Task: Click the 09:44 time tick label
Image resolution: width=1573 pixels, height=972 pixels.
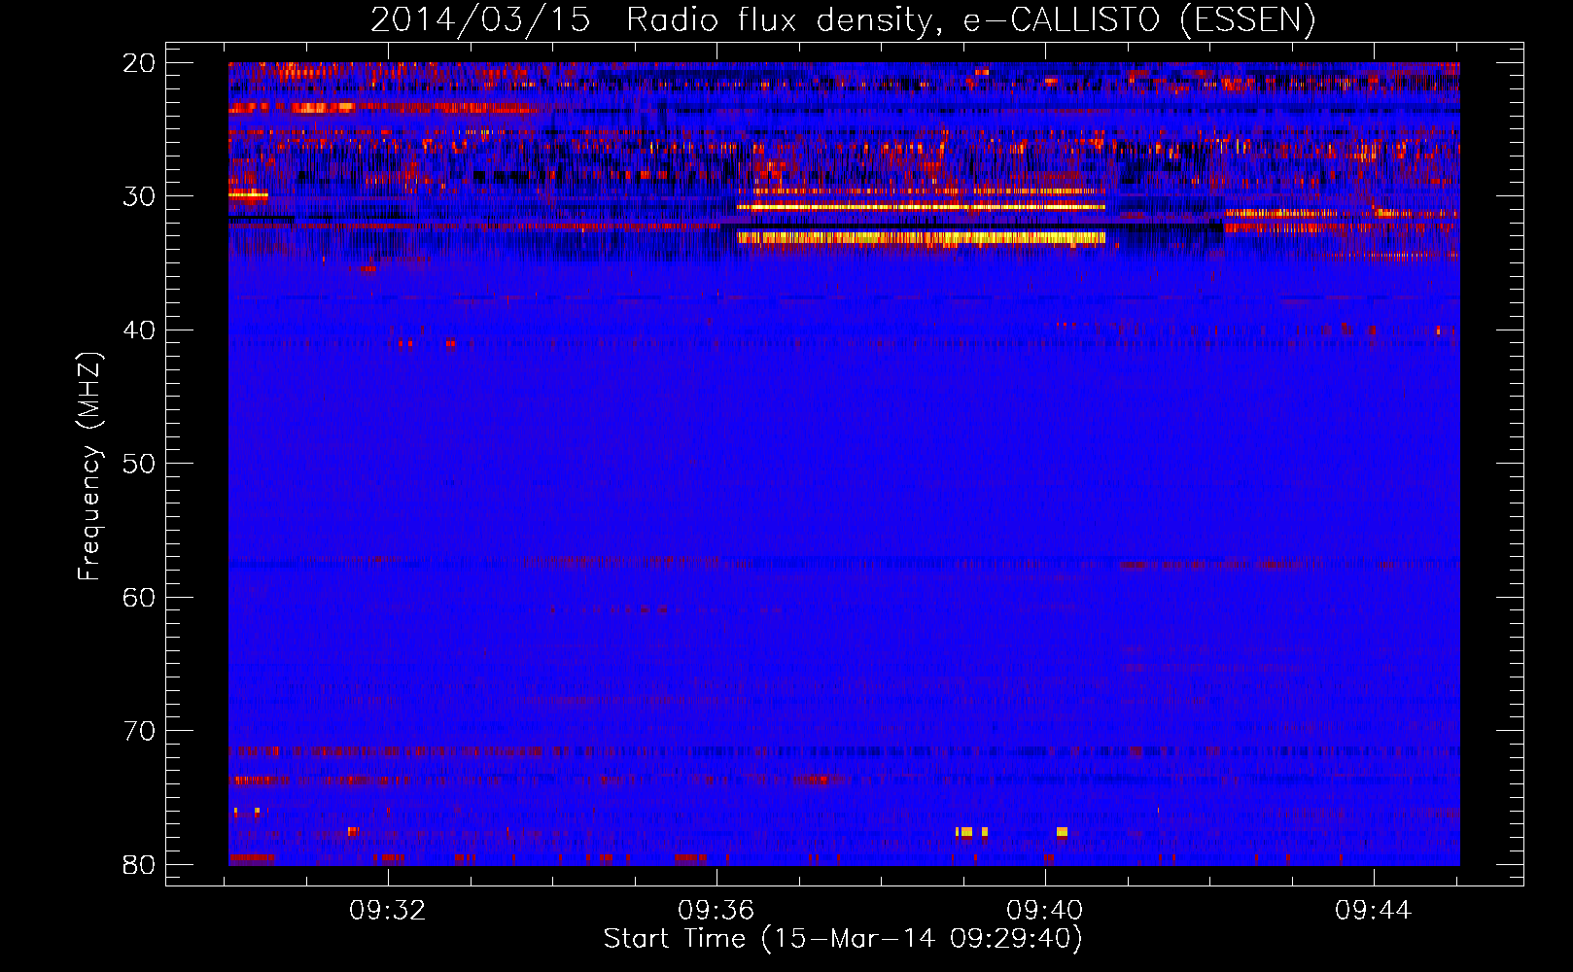Action: click(x=1373, y=911)
